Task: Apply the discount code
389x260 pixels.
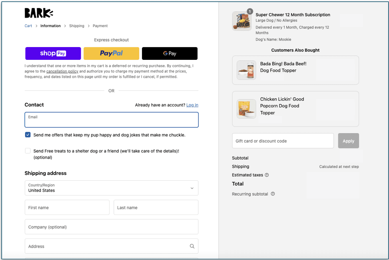Action: point(348,140)
